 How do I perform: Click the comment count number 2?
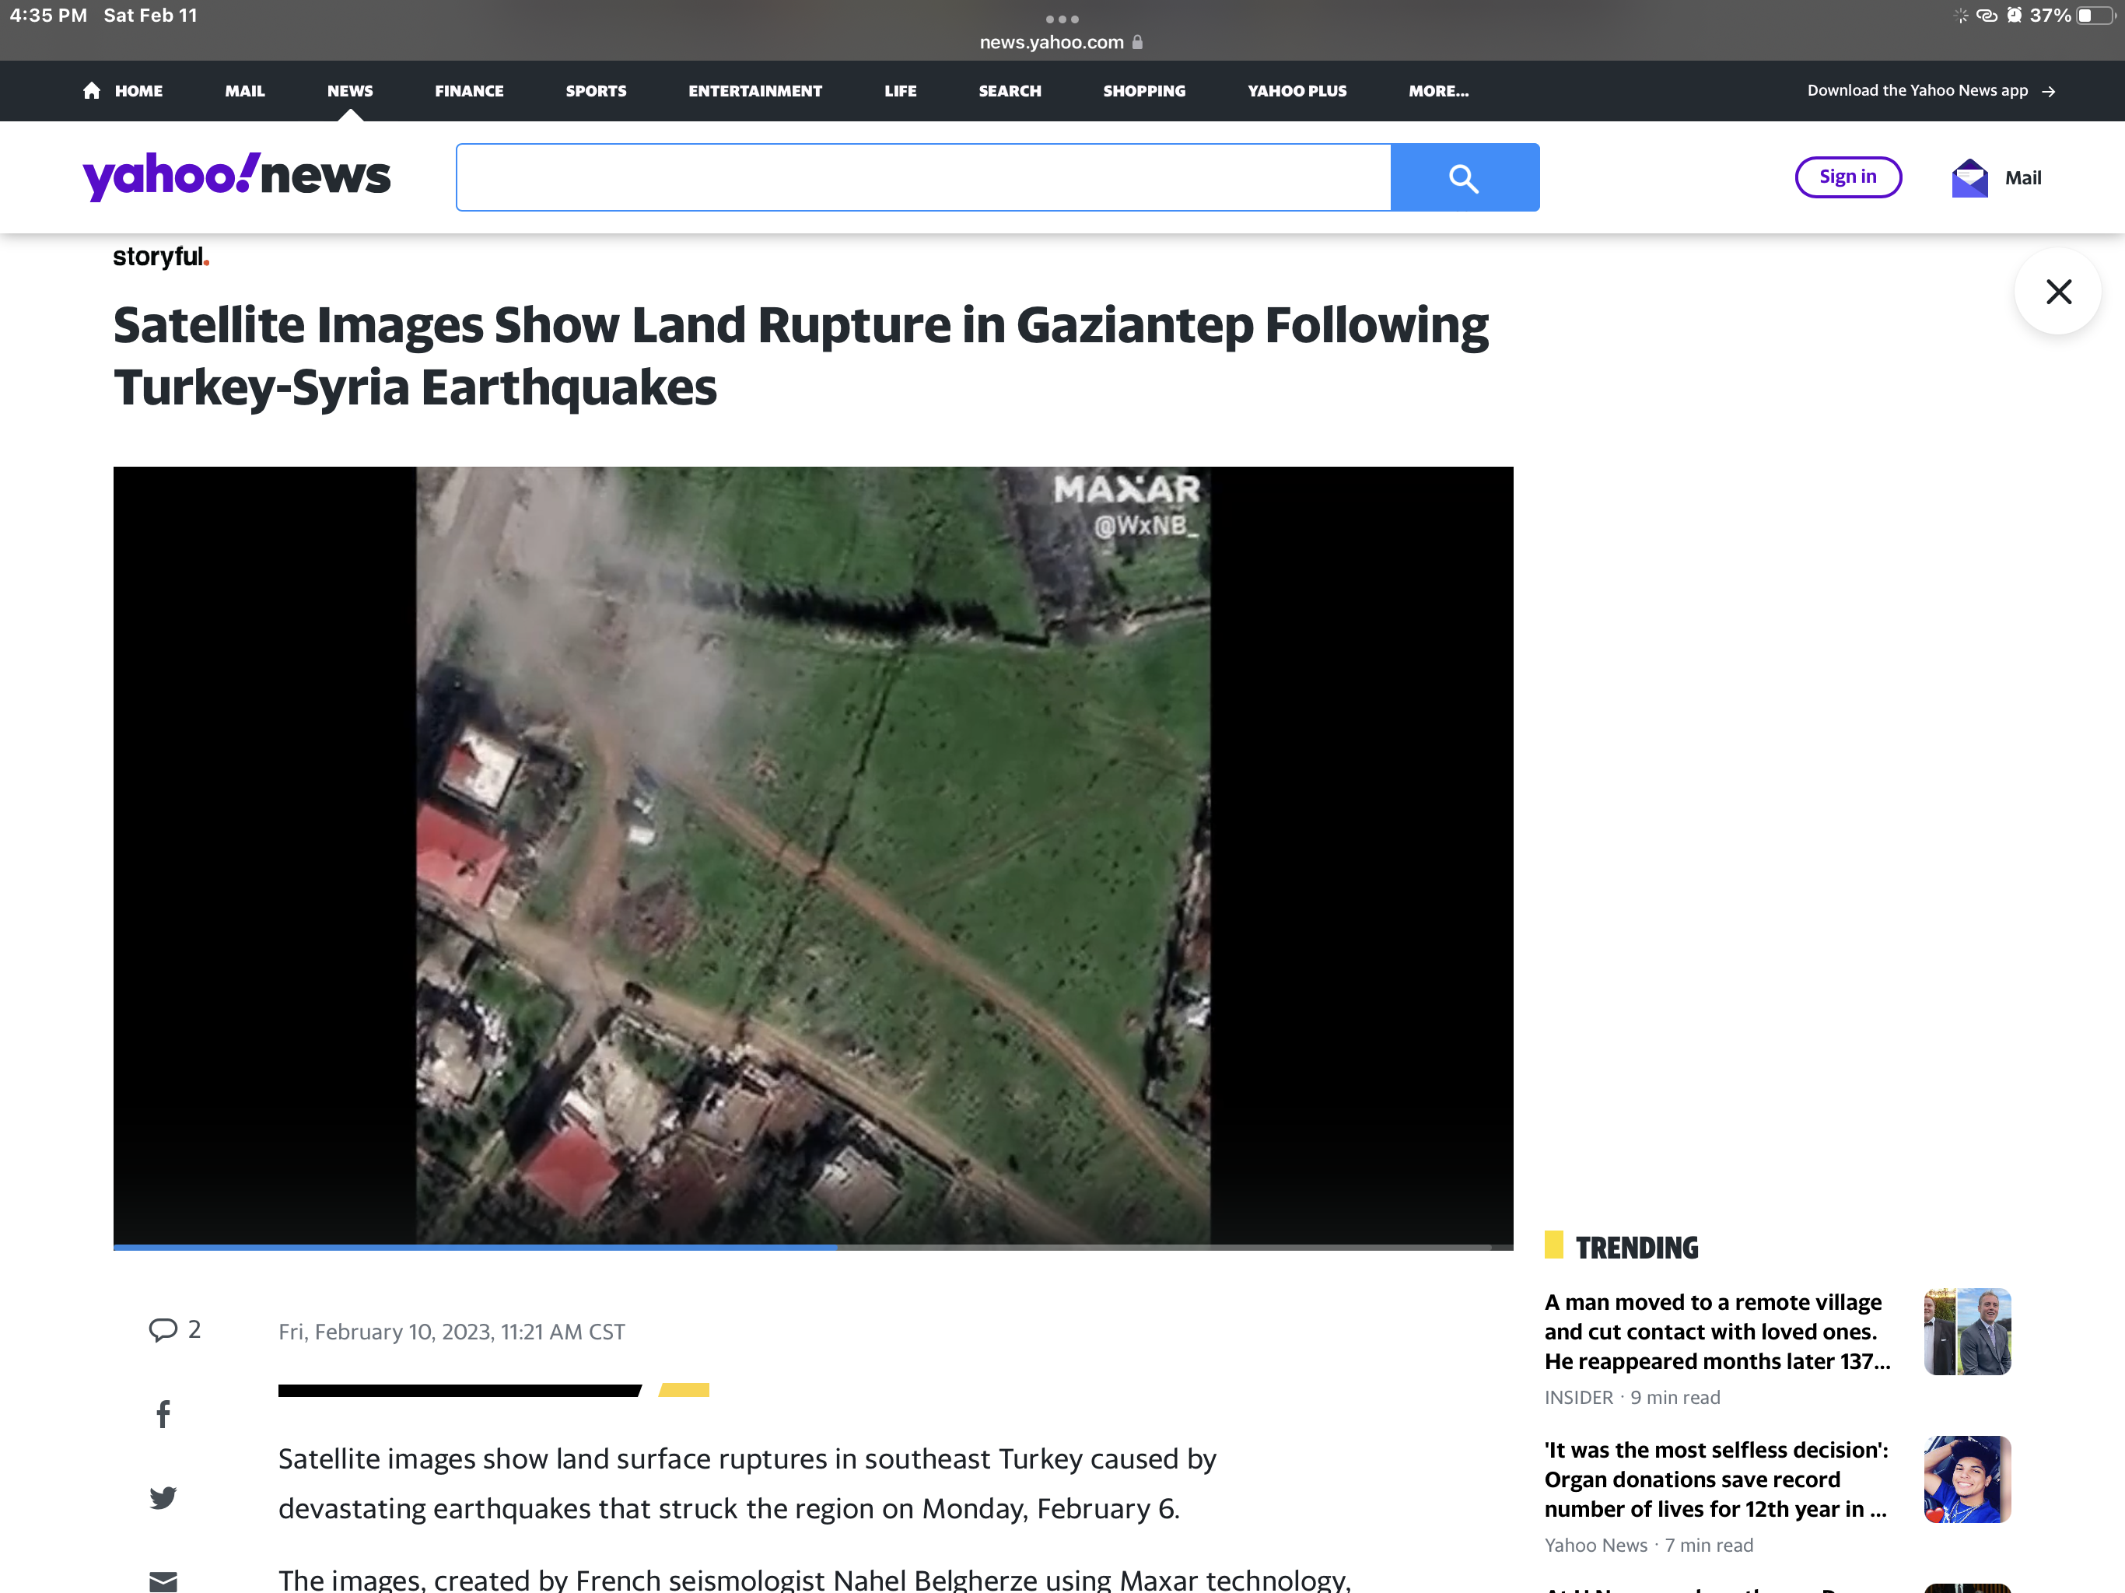click(194, 1330)
